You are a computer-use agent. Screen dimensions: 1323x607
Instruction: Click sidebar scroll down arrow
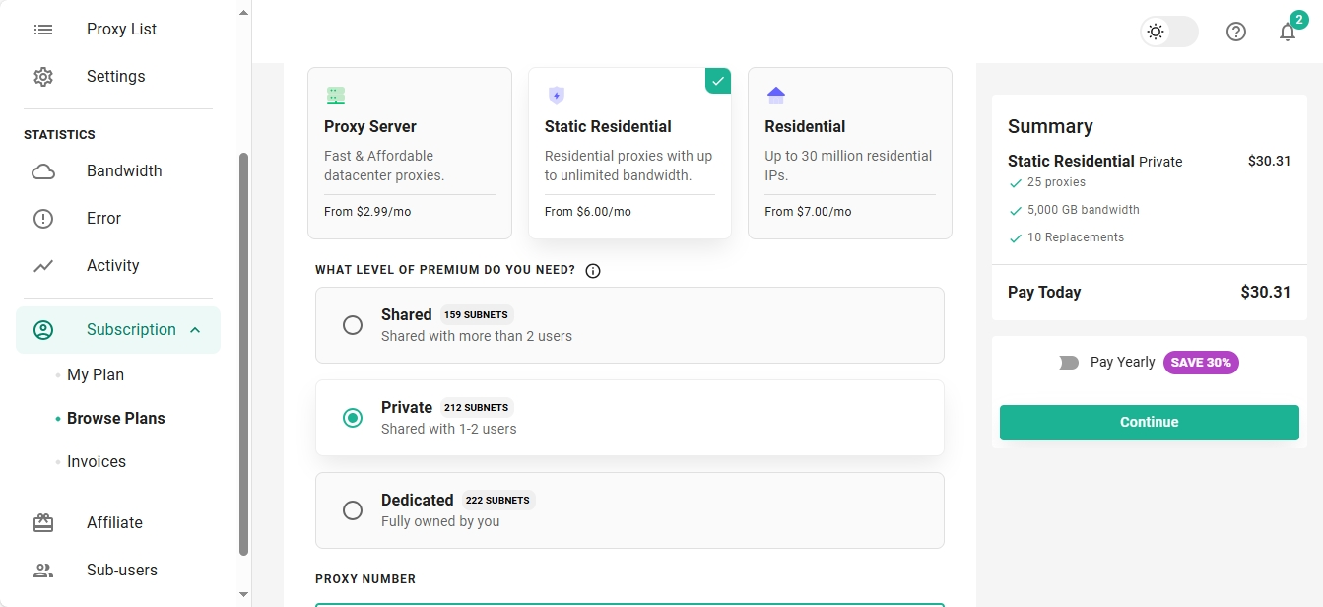244,594
